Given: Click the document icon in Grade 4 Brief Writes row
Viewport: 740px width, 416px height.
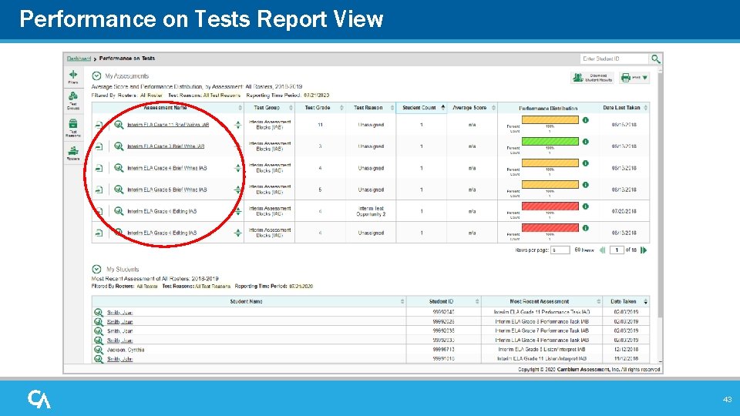Looking at the screenshot, I should pos(99,169).
